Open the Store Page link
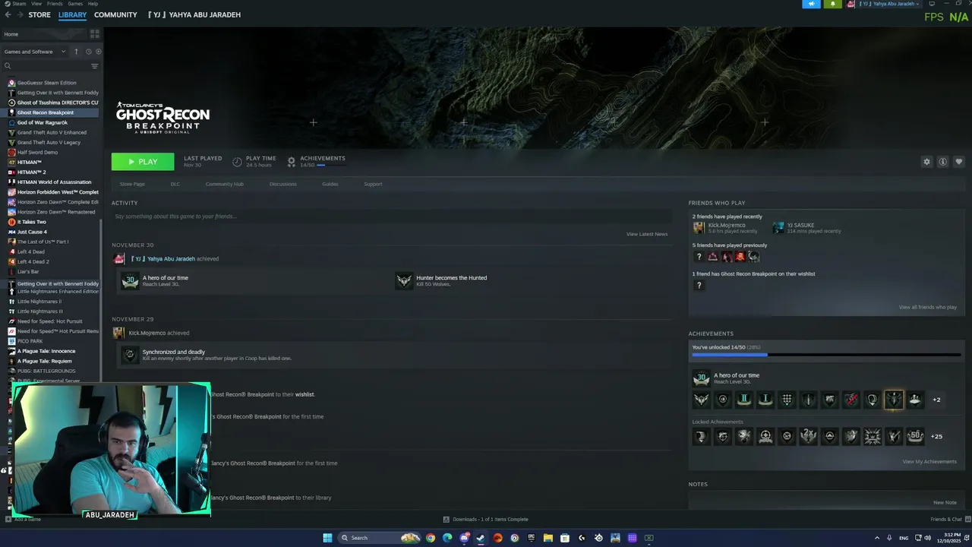The width and height of the screenshot is (972, 547). [x=132, y=184]
